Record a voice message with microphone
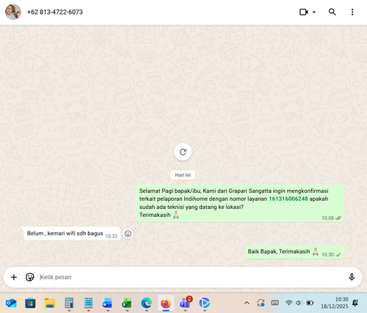 point(352,277)
